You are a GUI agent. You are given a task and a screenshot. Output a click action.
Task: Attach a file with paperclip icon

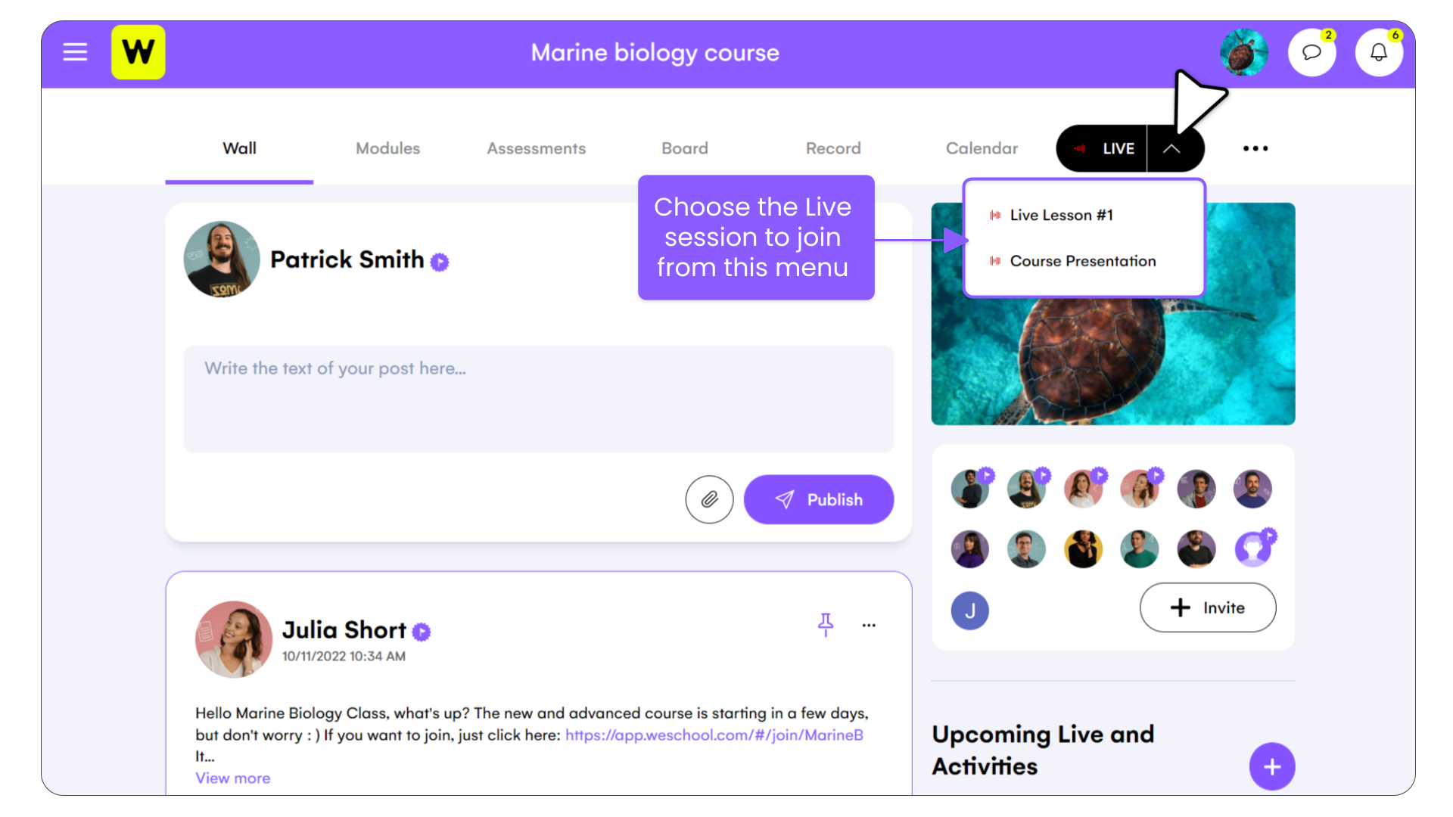pyautogui.click(x=709, y=499)
